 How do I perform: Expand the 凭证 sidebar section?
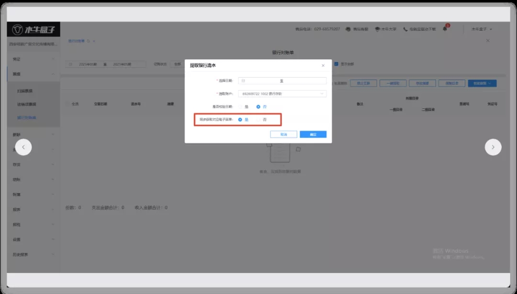click(34, 59)
